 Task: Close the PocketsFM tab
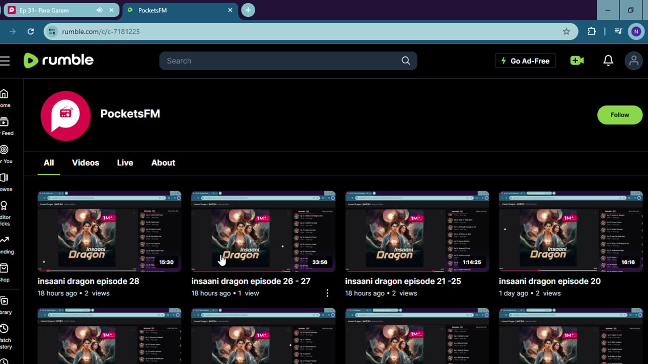click(230, 10)
